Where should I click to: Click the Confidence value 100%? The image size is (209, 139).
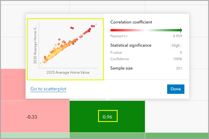pos(177,59)
